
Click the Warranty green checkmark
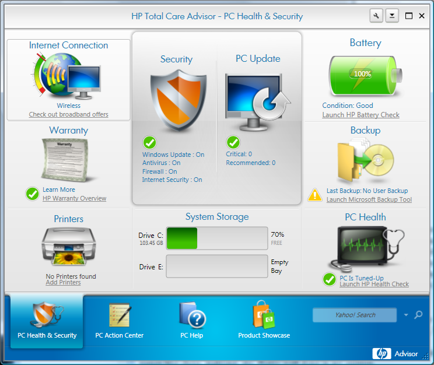[x=33, y=194]
